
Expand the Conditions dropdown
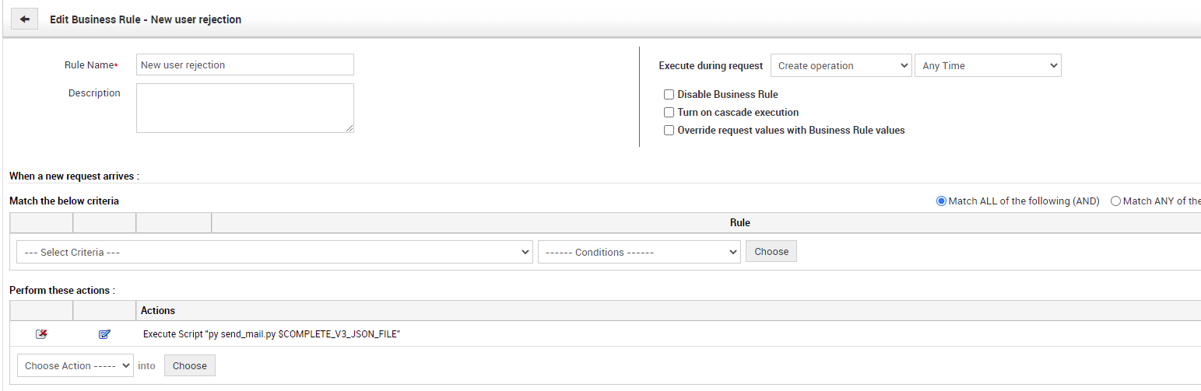coord(638,253)
